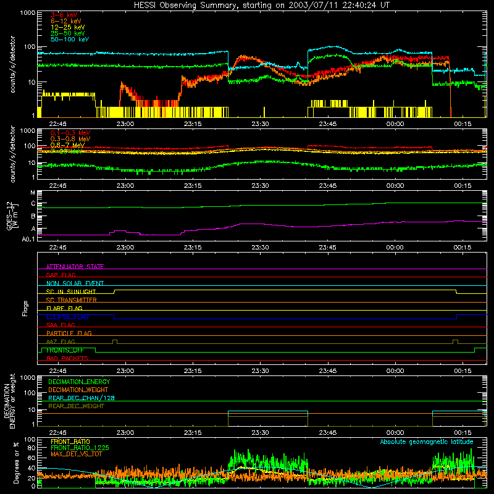Select the 25-50 keV legend label
Viewport: 494px width, 494px height.
pos(68,33)
